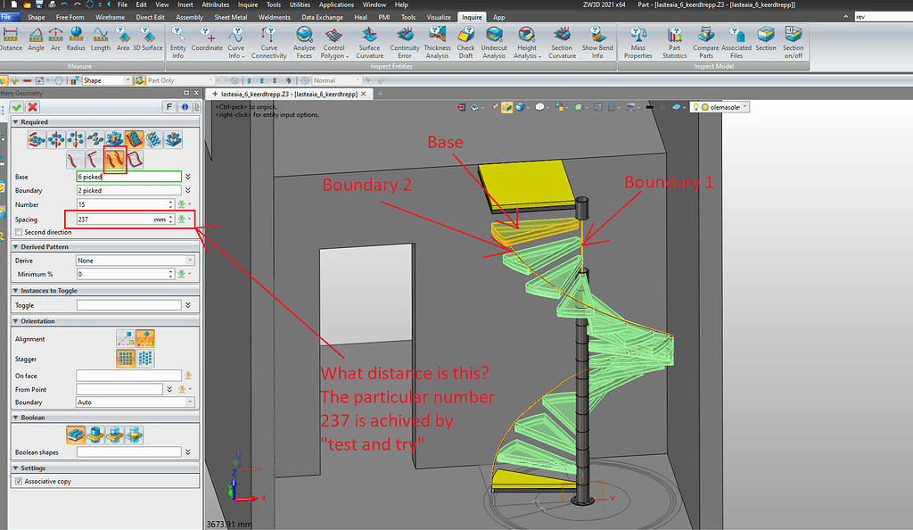913x530 pixels.
Task: Cancel the operation with red X button
Action: click(x=33, y=107)
